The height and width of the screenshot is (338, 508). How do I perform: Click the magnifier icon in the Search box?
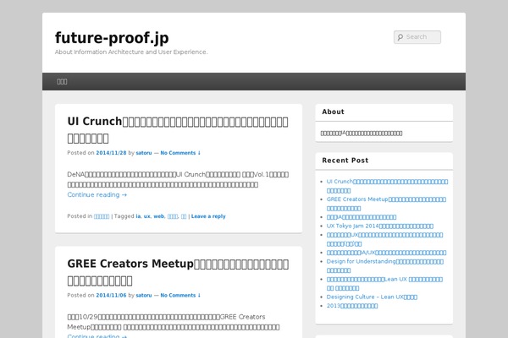(400, 37)
